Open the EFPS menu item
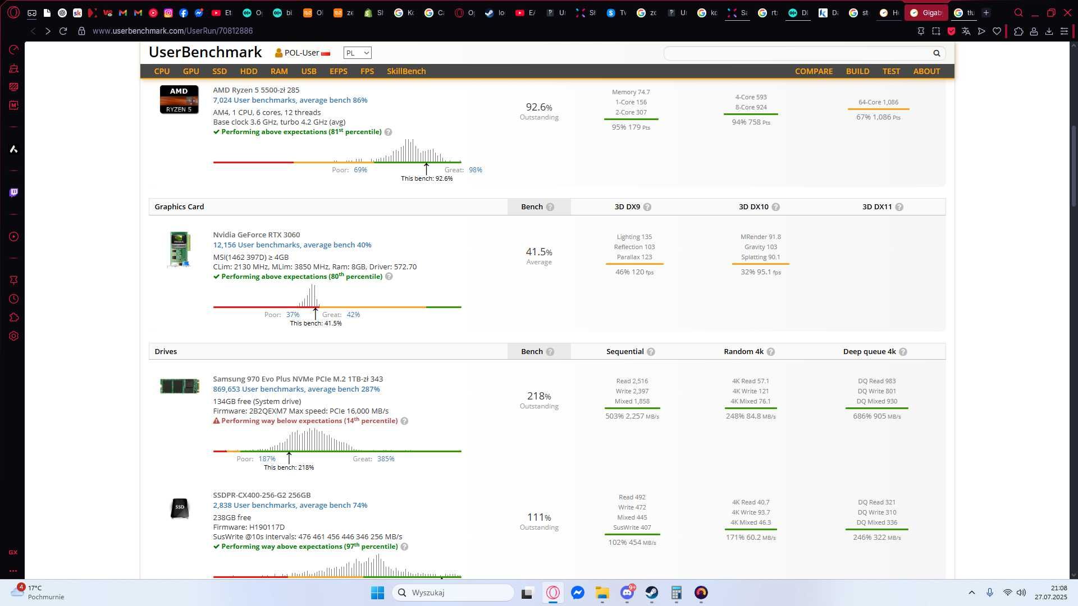1078x606 pixels. (x=338, y=71)
